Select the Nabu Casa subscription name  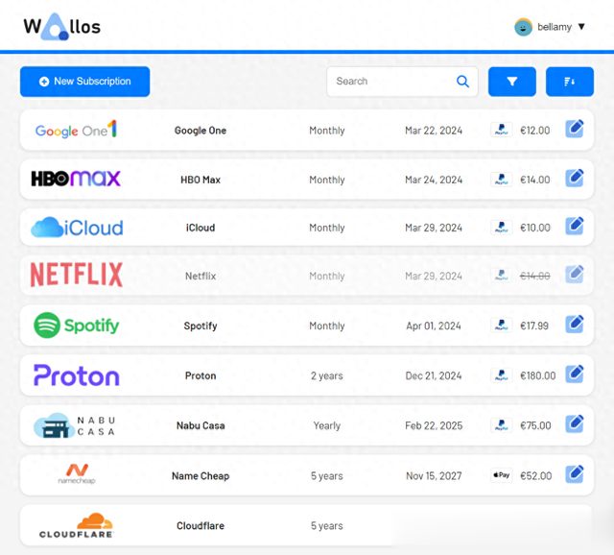(x=201, y=425)
